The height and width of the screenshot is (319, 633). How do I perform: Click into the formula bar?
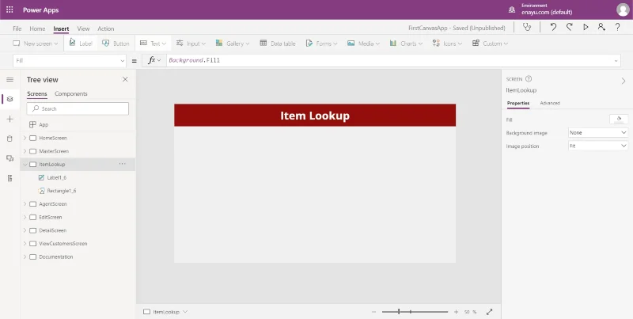388,61
